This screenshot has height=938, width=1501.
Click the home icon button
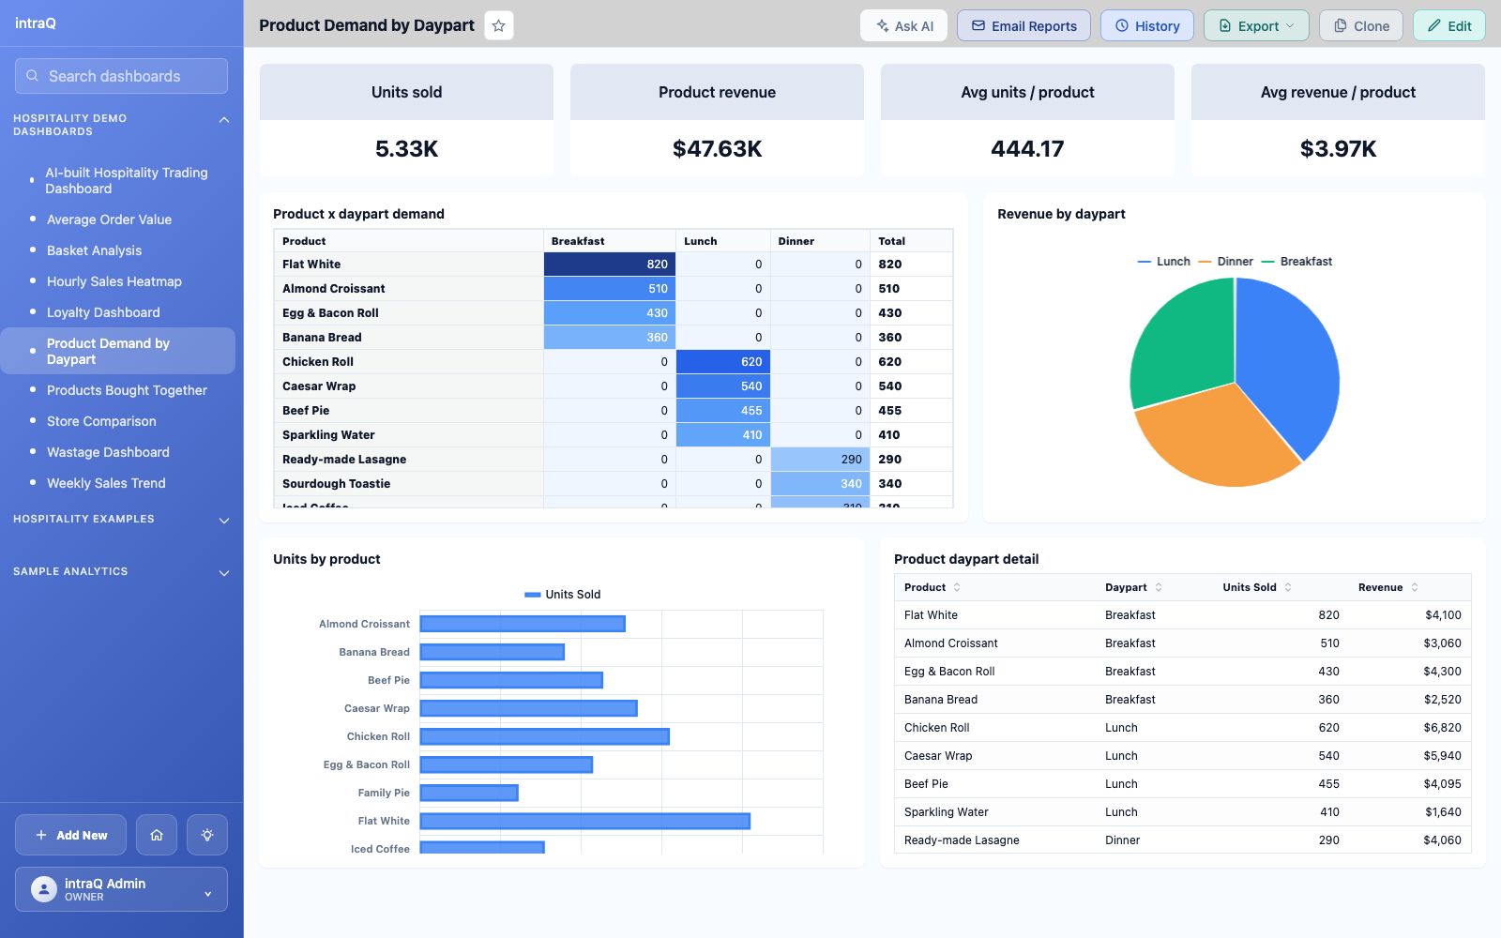(157, 835)
